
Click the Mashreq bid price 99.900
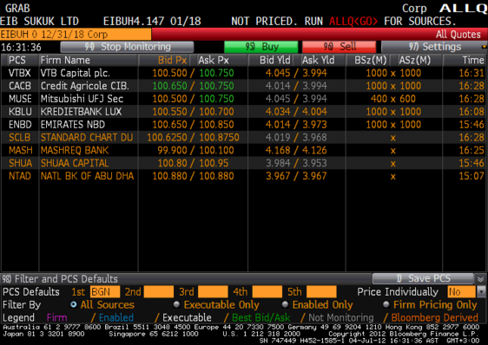pyautogui.click(x=172, y=151)
